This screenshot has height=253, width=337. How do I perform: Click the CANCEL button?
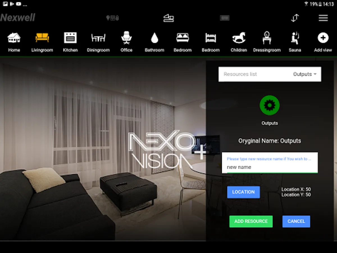pyautogui.click(x=296, y=222)
